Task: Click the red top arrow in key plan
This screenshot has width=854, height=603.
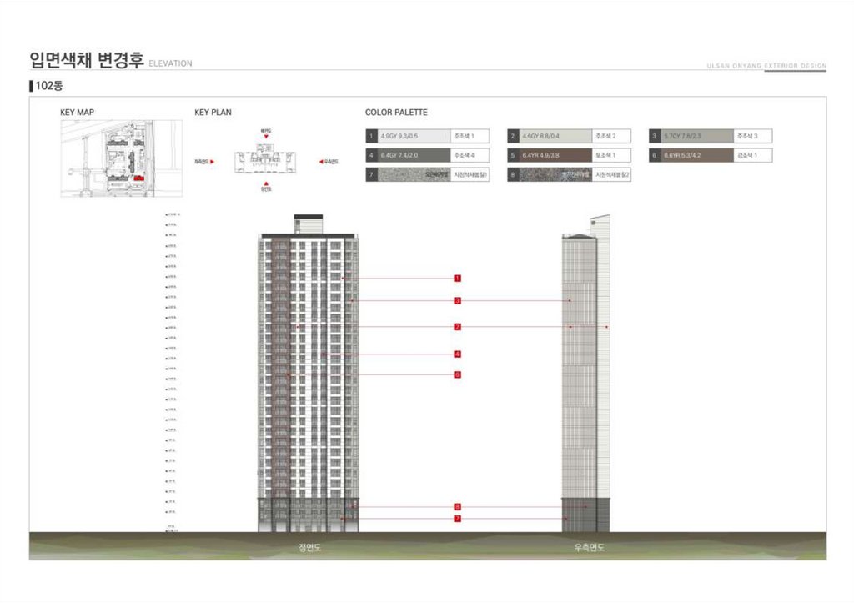Action: (266, 137)
